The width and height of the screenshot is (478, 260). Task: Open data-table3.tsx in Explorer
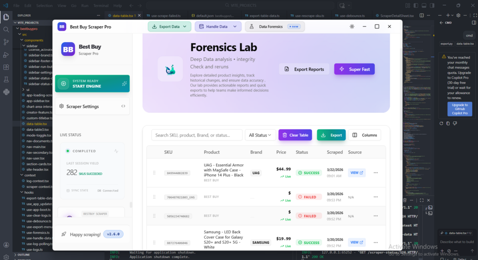[38, 130]
